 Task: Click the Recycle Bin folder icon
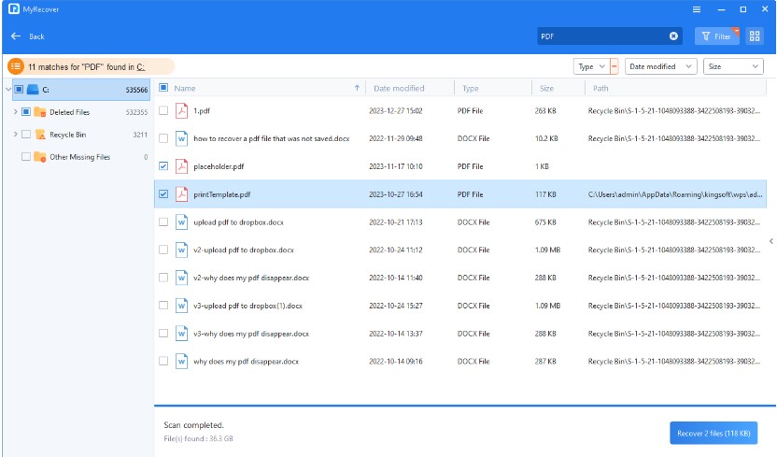[x=40, y=135]
